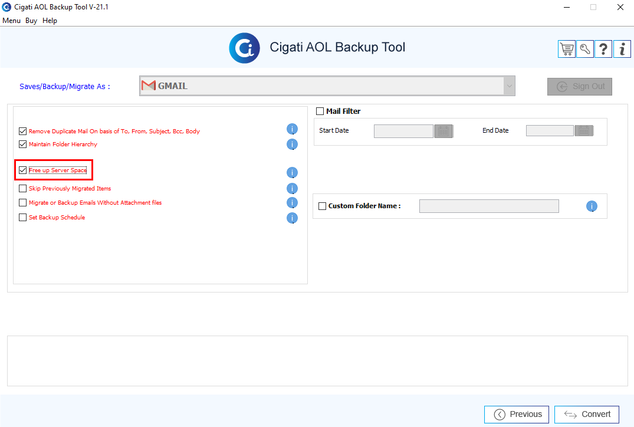This screenshot has height=427, width=634.
Task: Enable Migrate or Backup Emails Without Attachment files
Action: [22, 202]
